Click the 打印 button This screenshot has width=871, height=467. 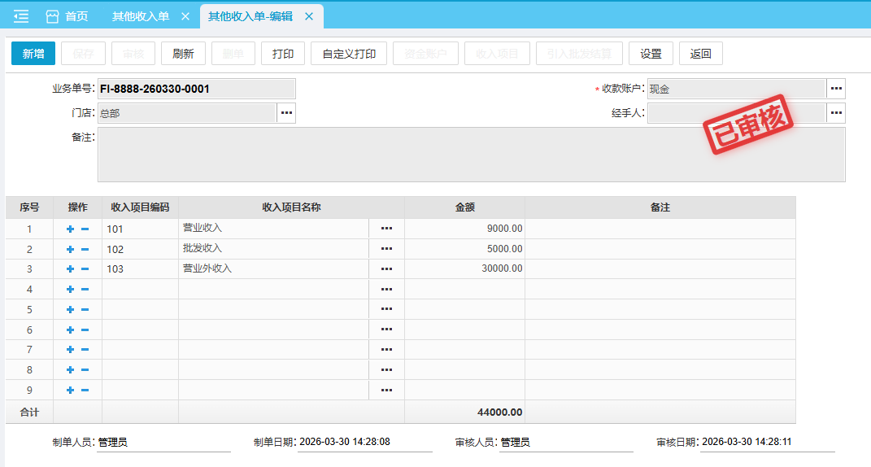[x=283, y=54]
